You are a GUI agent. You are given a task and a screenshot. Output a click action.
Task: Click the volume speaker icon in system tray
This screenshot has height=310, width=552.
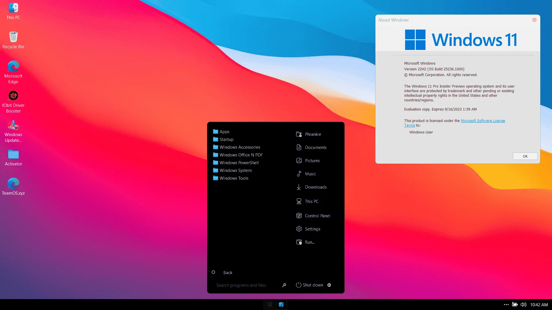click(x=524, y=305)
